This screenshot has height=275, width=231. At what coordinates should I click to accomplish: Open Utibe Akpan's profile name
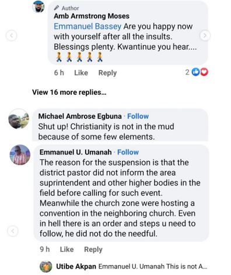(x=76, y=266)
